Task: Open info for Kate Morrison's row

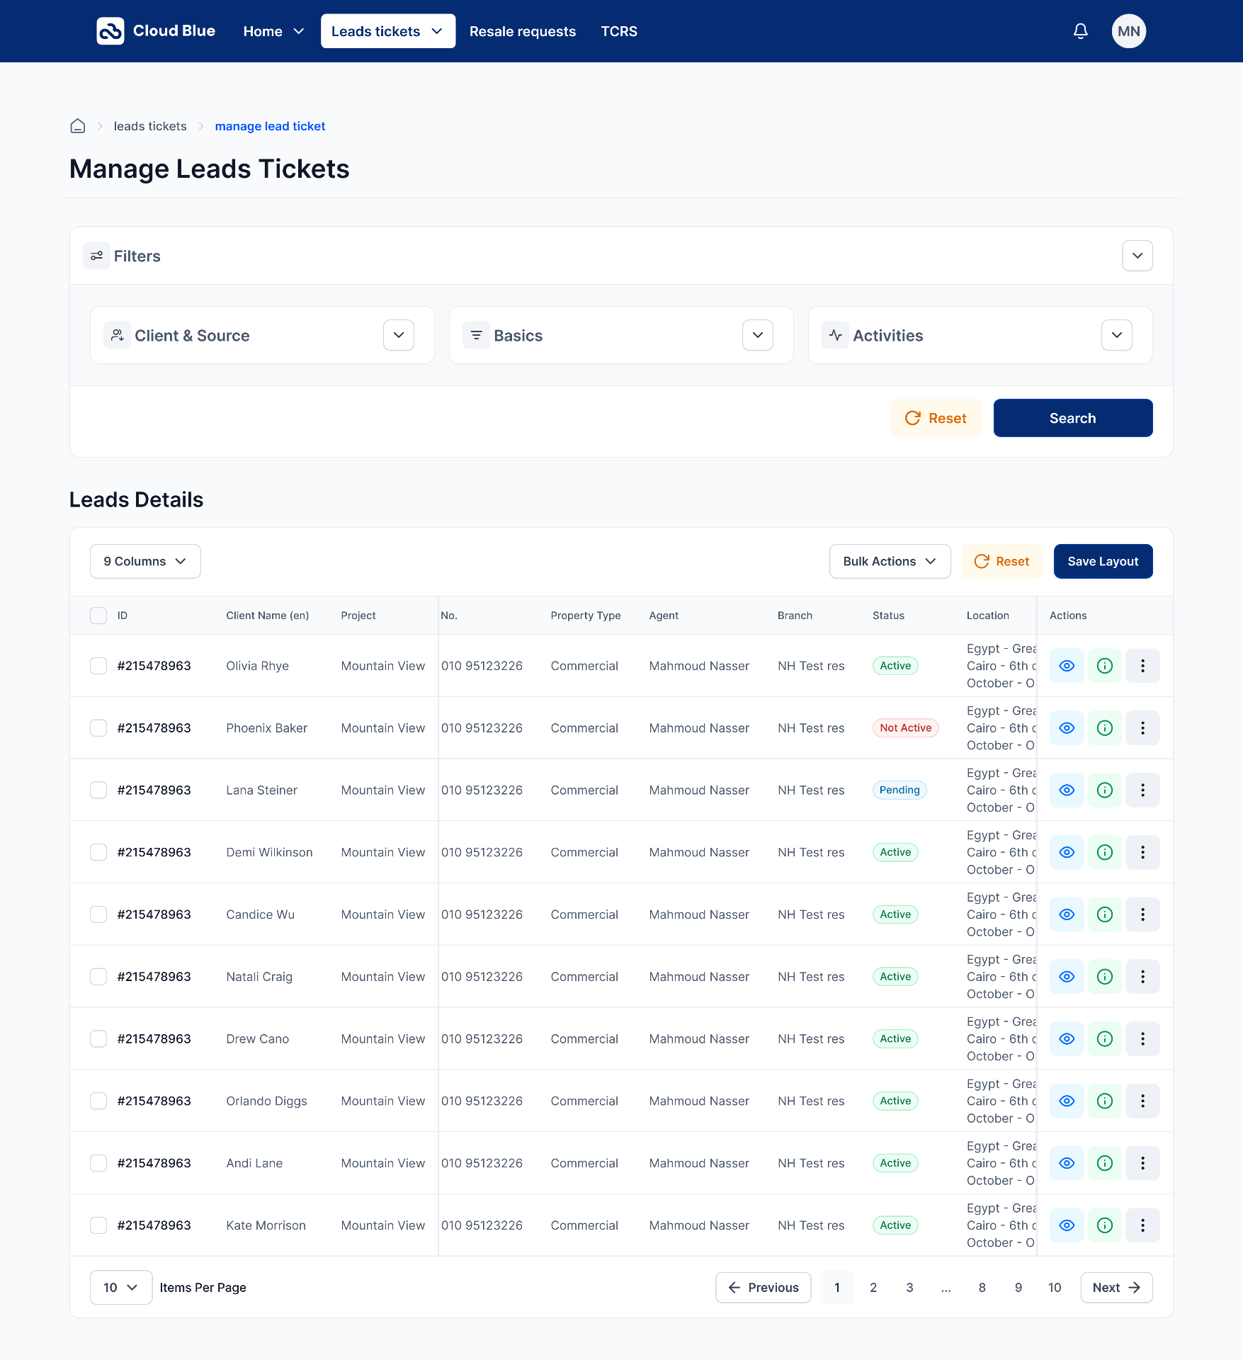Action: tap(1104, 1225)
